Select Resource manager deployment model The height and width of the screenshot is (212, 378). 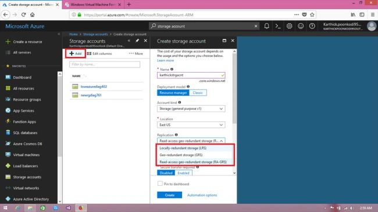point(173,93)
